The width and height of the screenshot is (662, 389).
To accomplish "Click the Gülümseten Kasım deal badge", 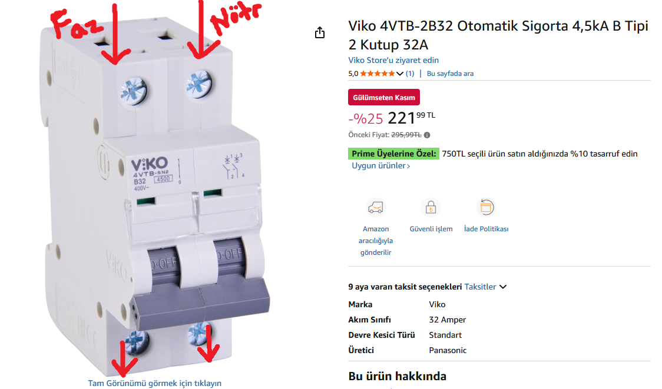I will [384, 97].
